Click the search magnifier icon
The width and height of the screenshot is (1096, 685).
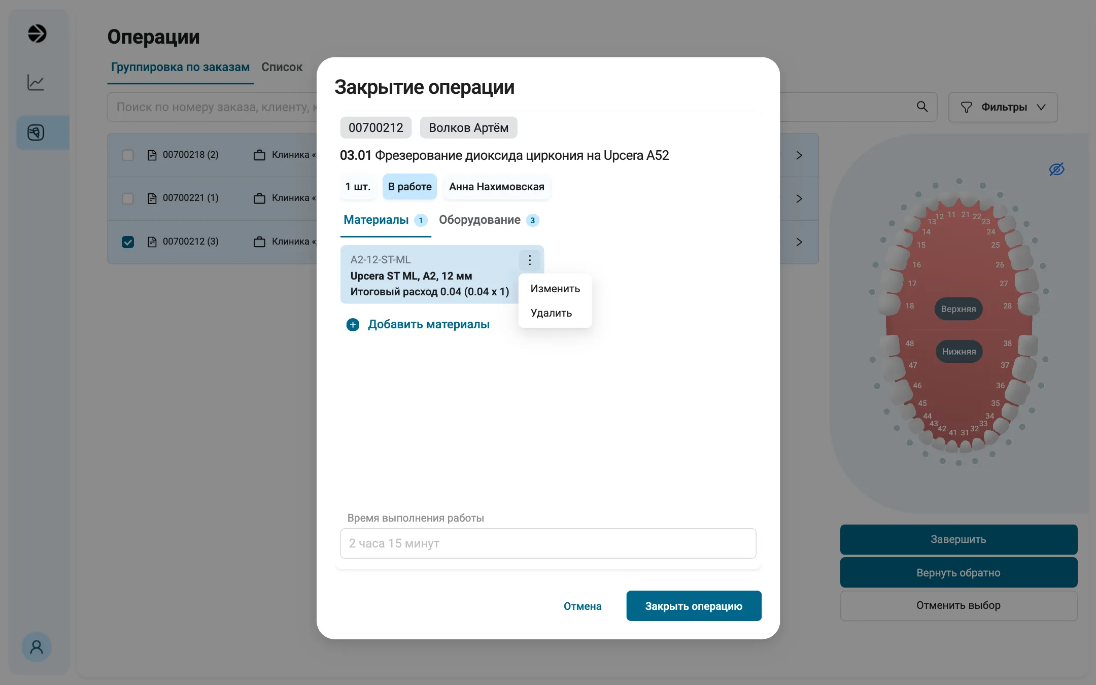pyautogui.click(x=922, y=107)
